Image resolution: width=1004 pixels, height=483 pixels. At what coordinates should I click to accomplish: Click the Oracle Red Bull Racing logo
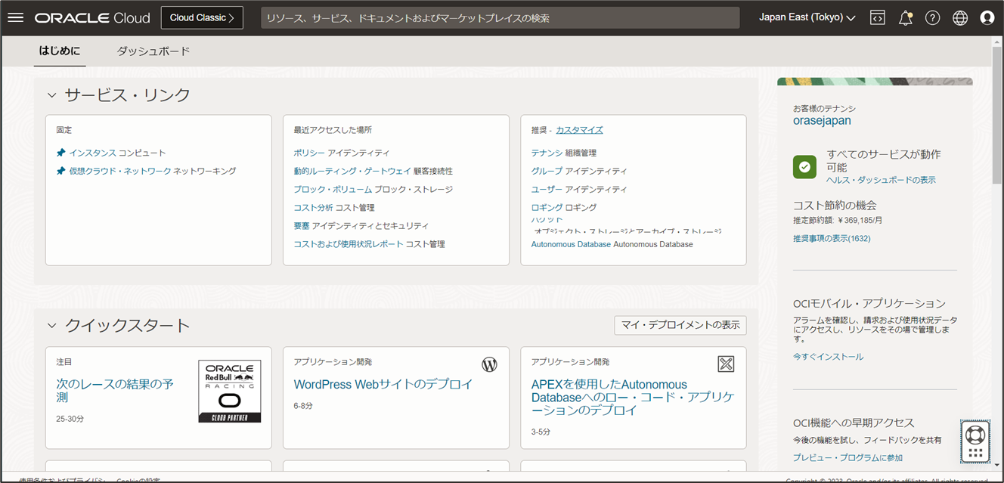coord(229,391)
